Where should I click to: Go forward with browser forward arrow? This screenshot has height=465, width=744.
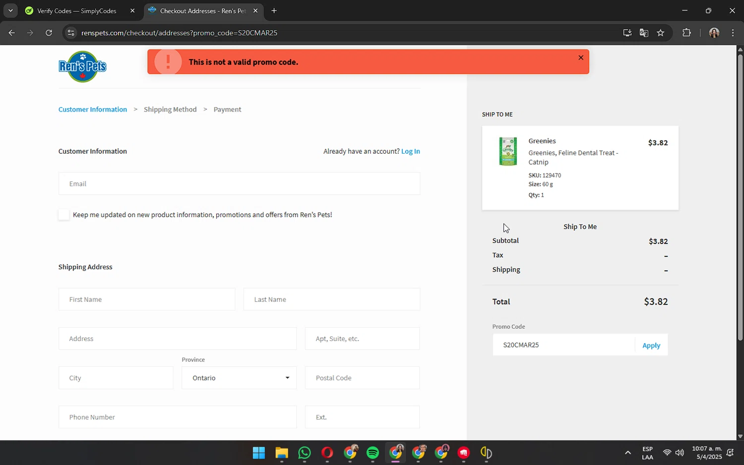point(30,33)
